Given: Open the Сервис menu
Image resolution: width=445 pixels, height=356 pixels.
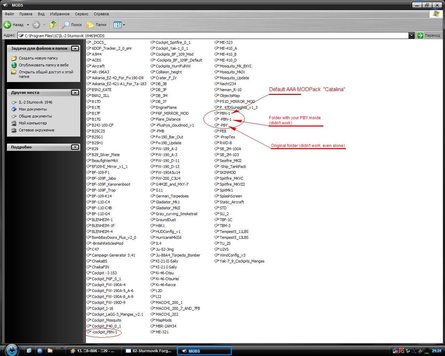Looking at the screenshot, I should (81, 14).
